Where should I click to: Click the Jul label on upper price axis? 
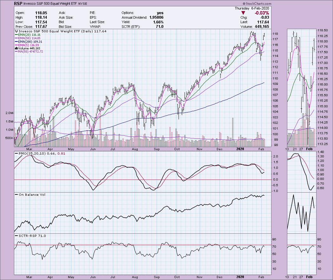coord(113,149)
